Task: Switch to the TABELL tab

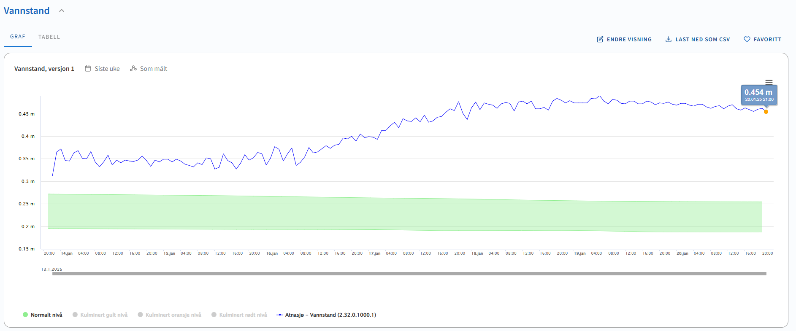Action: (49, 37)
